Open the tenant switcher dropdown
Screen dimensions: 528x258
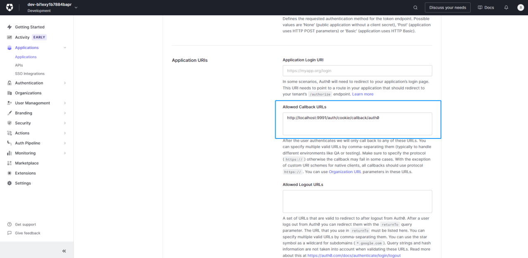76,7
